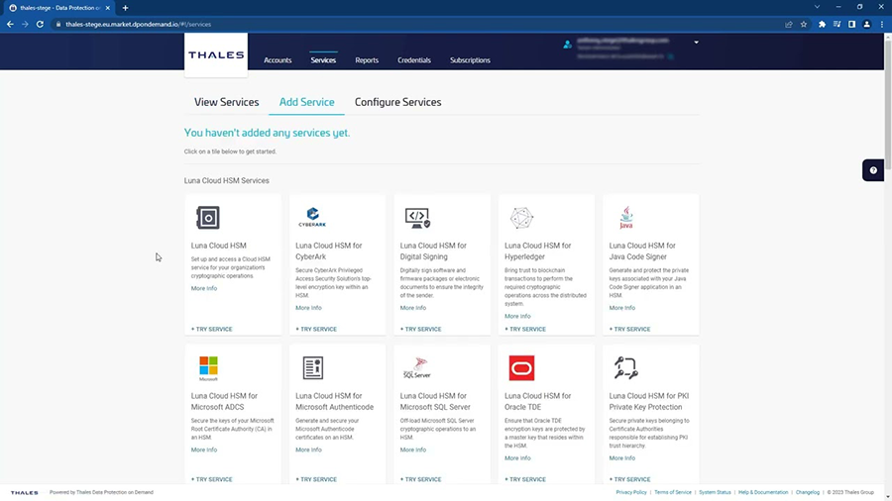Go to the Credentials menu
Viewport: 892px width, 501px height.
coord(414,60)
